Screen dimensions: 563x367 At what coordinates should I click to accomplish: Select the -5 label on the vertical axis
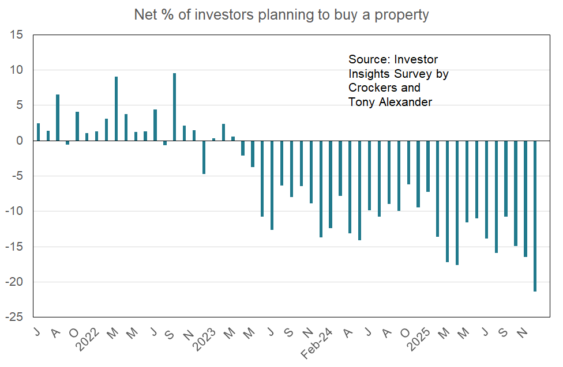point(17,176)
